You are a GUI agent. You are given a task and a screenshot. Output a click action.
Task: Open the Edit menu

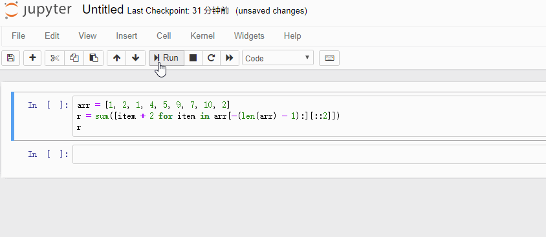[52, 36]
